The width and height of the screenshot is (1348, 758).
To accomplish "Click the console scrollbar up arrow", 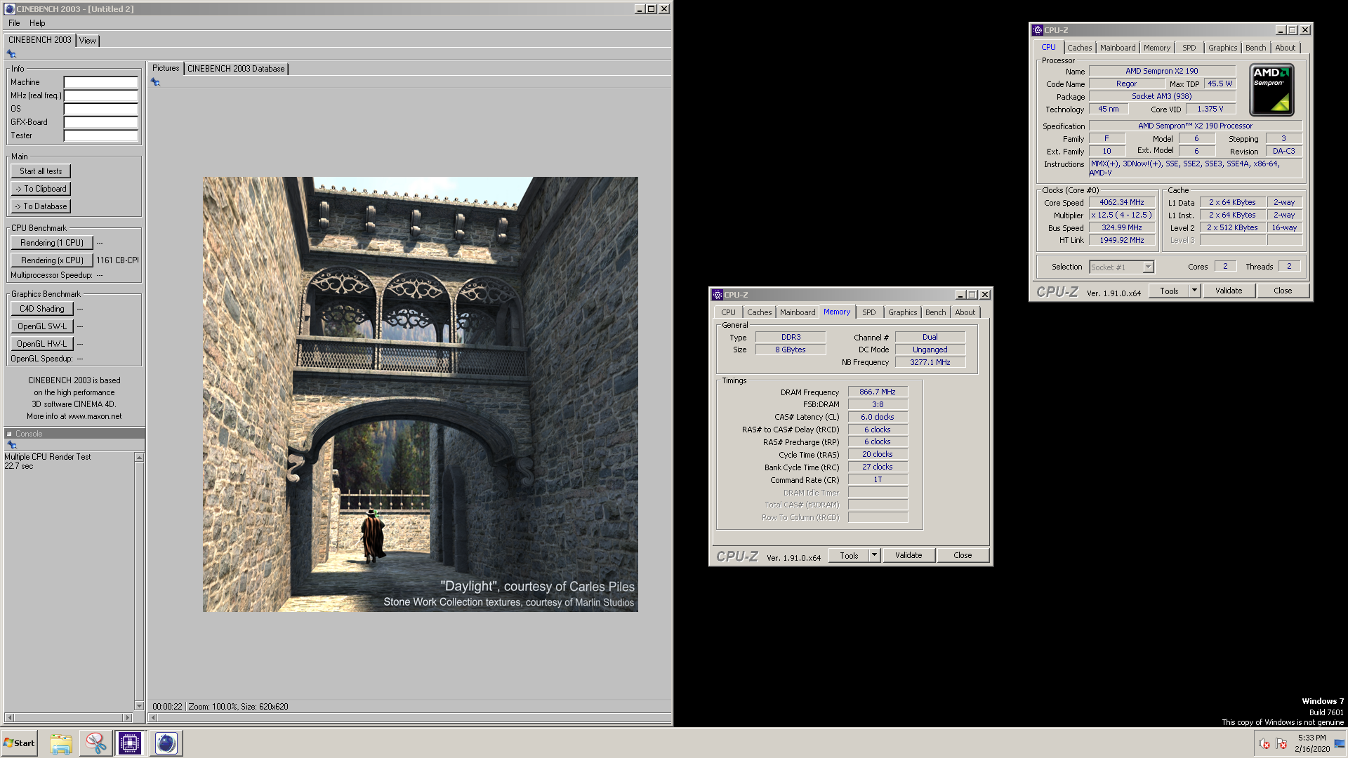I will 139,458.
